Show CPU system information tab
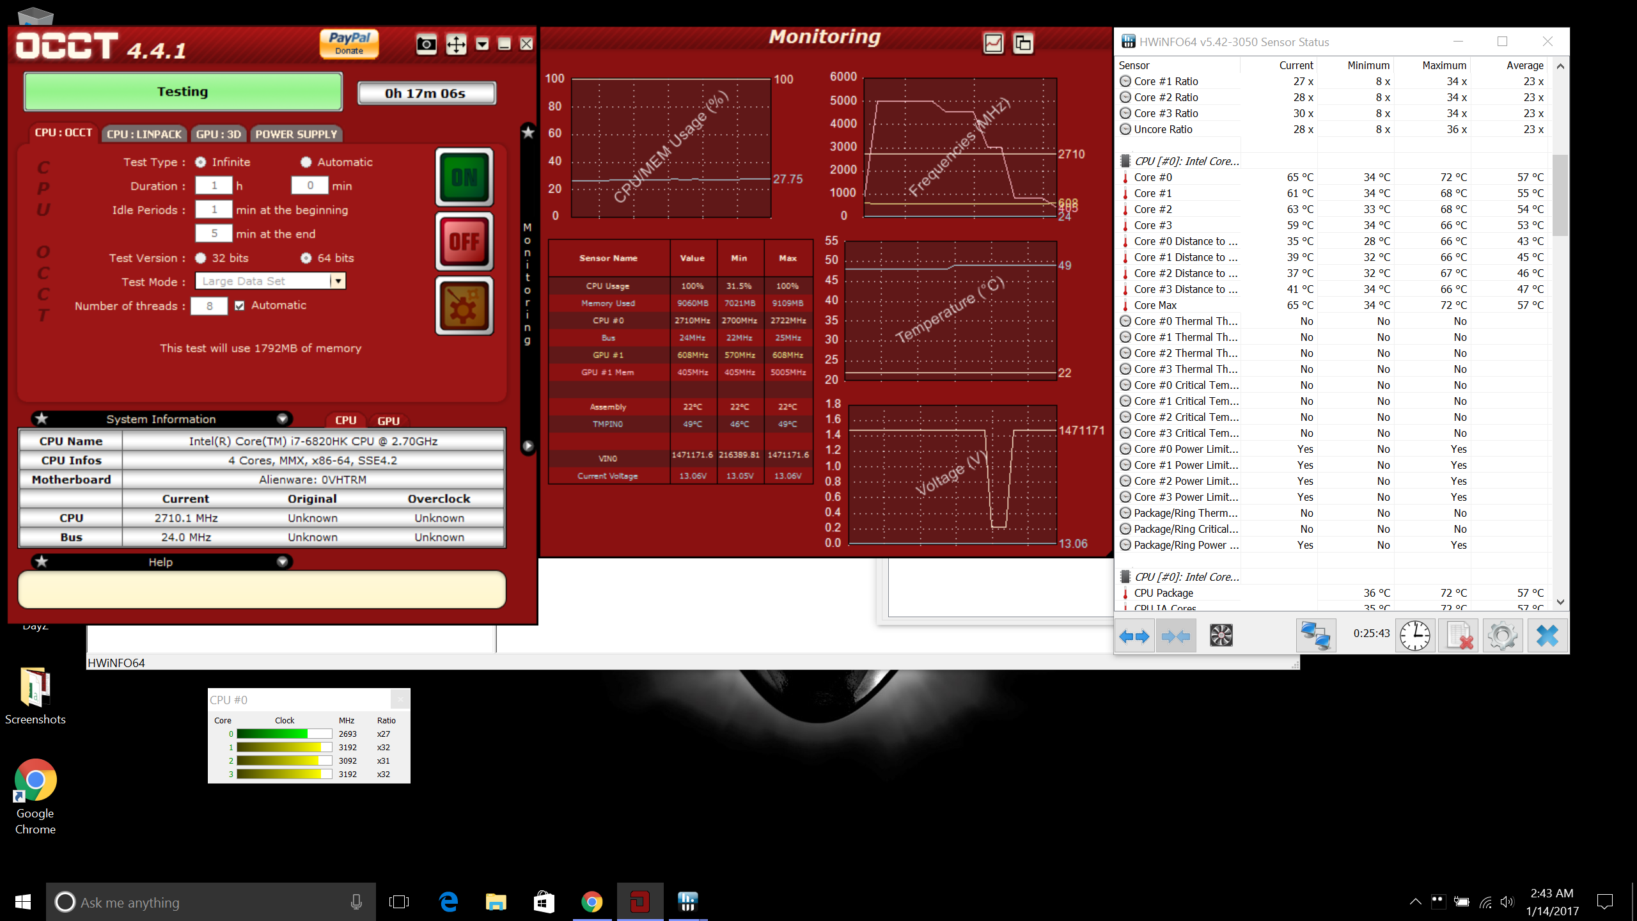 (345, 420)
